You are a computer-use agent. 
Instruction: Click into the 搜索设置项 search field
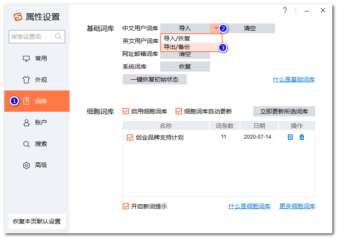tap(31, 37)
